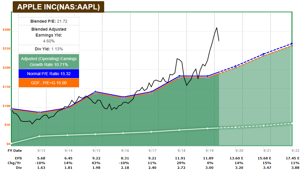
Task: Click dividend value 1.63
Action: 41,168
